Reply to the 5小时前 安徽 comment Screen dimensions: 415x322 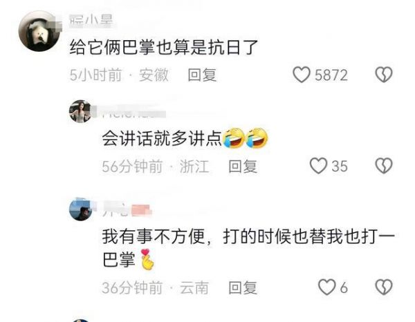[202, 75]
